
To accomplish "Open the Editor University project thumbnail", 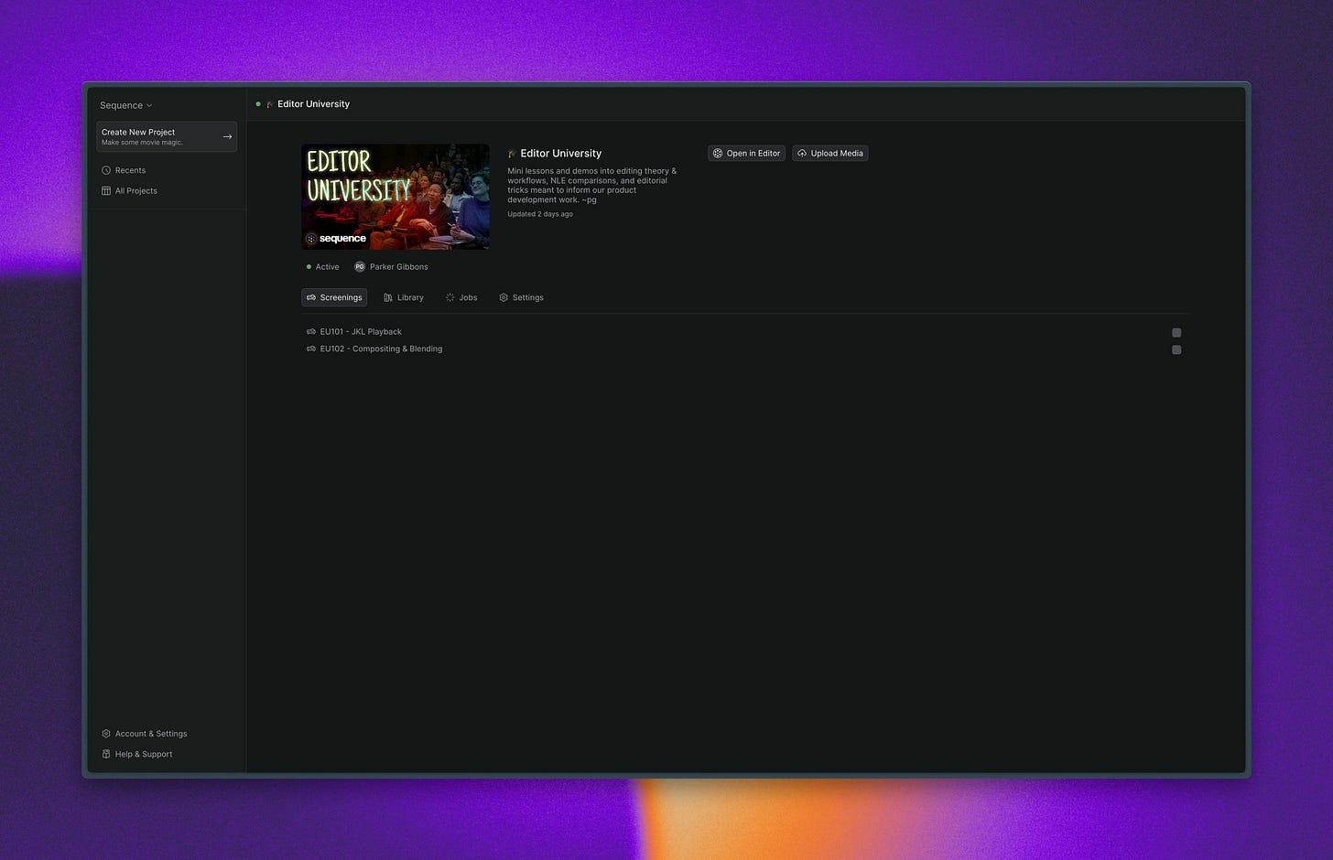I will tap(396, 197).
